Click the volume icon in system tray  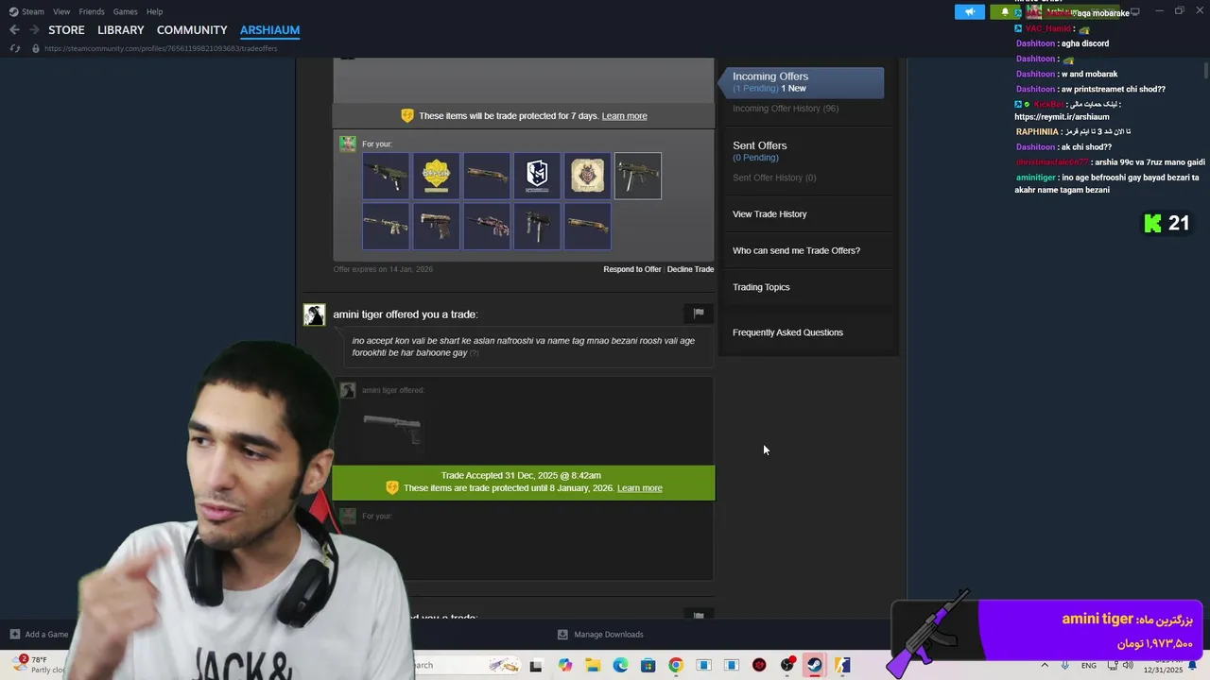(1128, 665)
